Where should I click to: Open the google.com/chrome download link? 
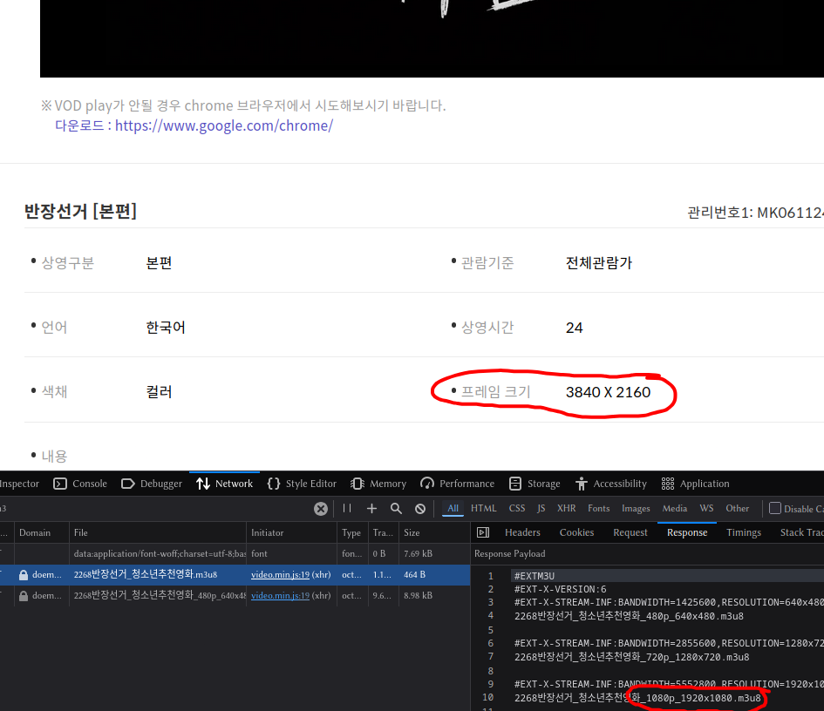click(224, 126)
